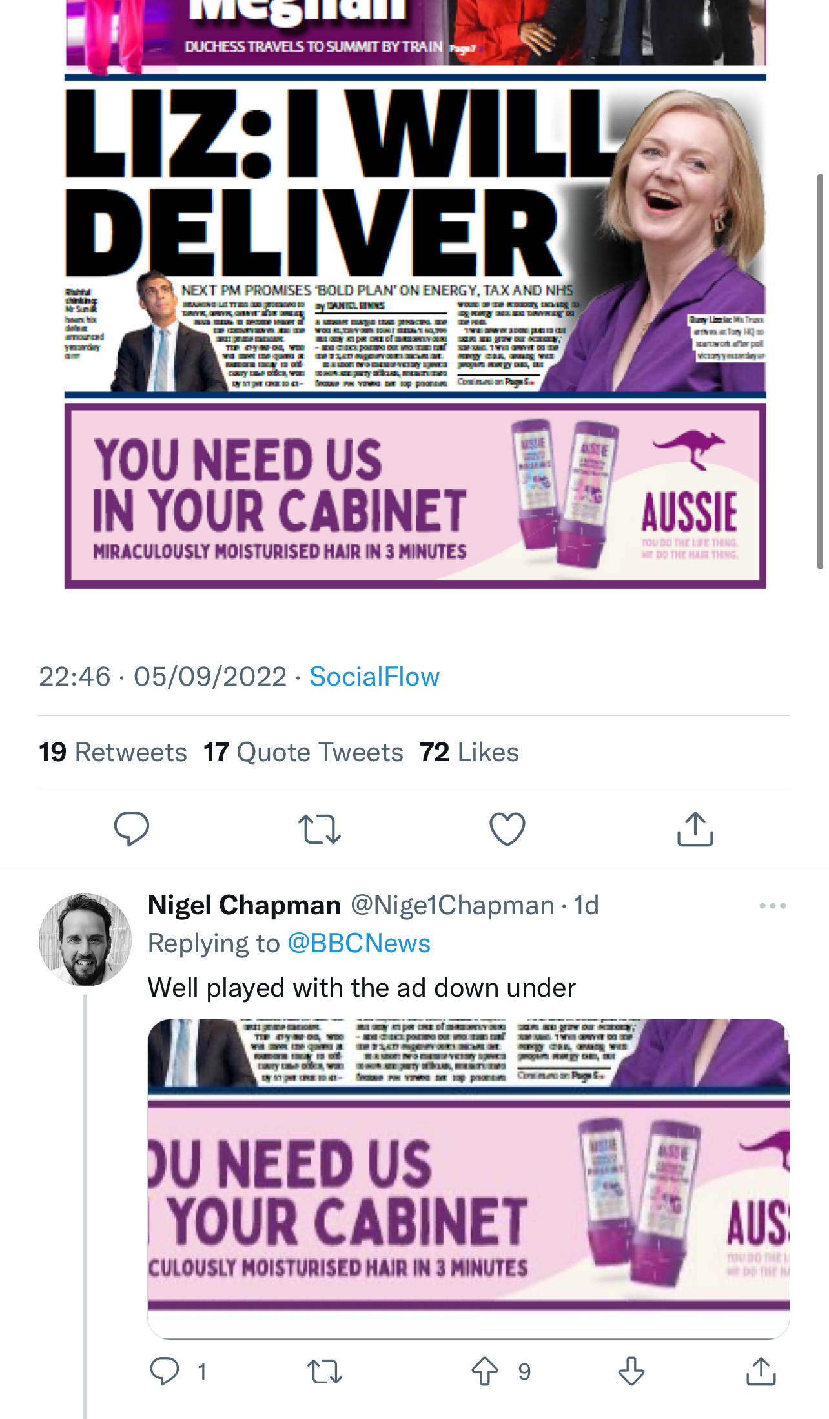Share Nigel Chapman's reply
Screen dimensions: 829x1419
761,1371
